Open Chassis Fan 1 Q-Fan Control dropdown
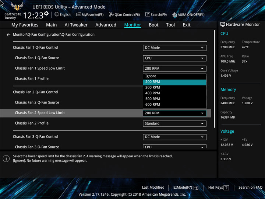The width and height of the screenshot is (265, 199). pos(174,48)
